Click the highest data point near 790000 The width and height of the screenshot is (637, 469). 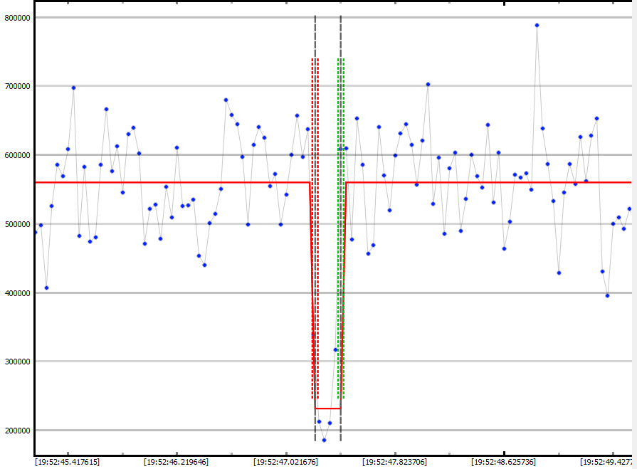click(x=537, y=25)
